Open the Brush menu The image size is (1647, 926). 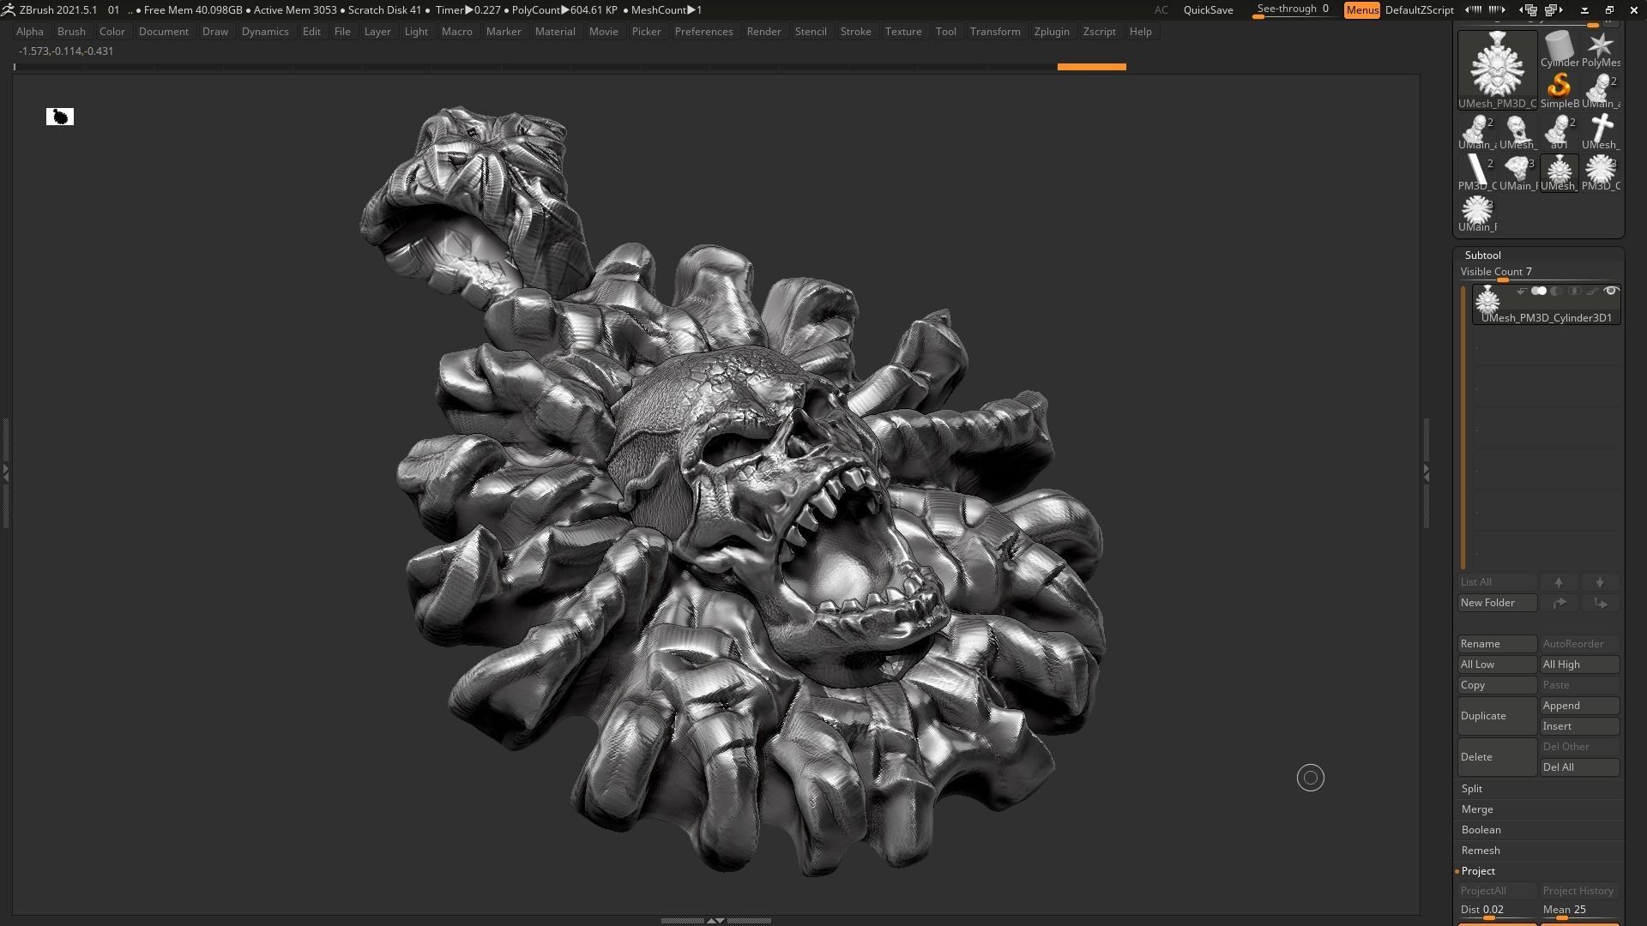[x=71, y=32]
